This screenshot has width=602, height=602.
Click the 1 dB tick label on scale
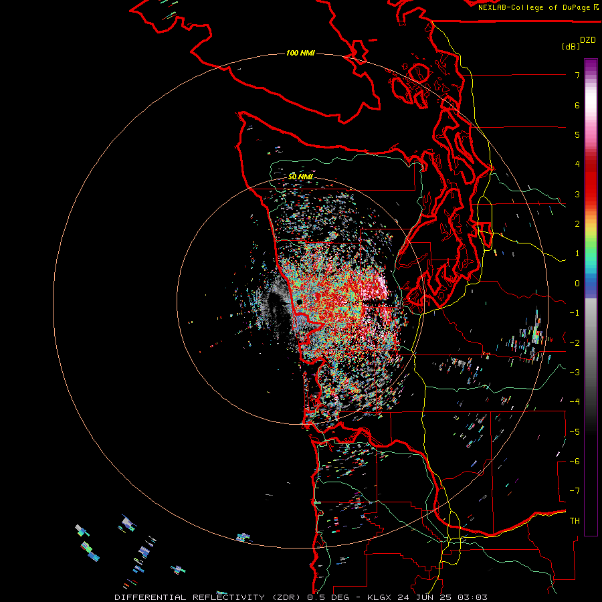[577, 254]
